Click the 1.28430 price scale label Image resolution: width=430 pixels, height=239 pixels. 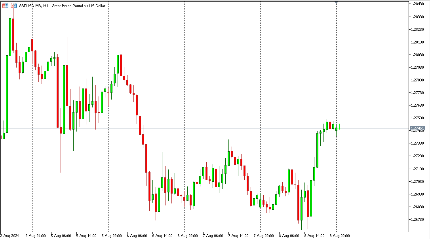click(417, 4)
